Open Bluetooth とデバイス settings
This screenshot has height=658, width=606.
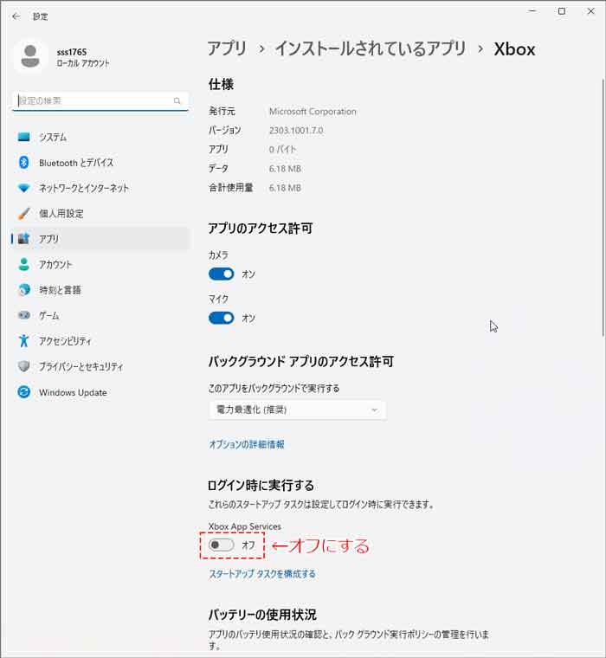pyautogui.click(x=100, y=163)
